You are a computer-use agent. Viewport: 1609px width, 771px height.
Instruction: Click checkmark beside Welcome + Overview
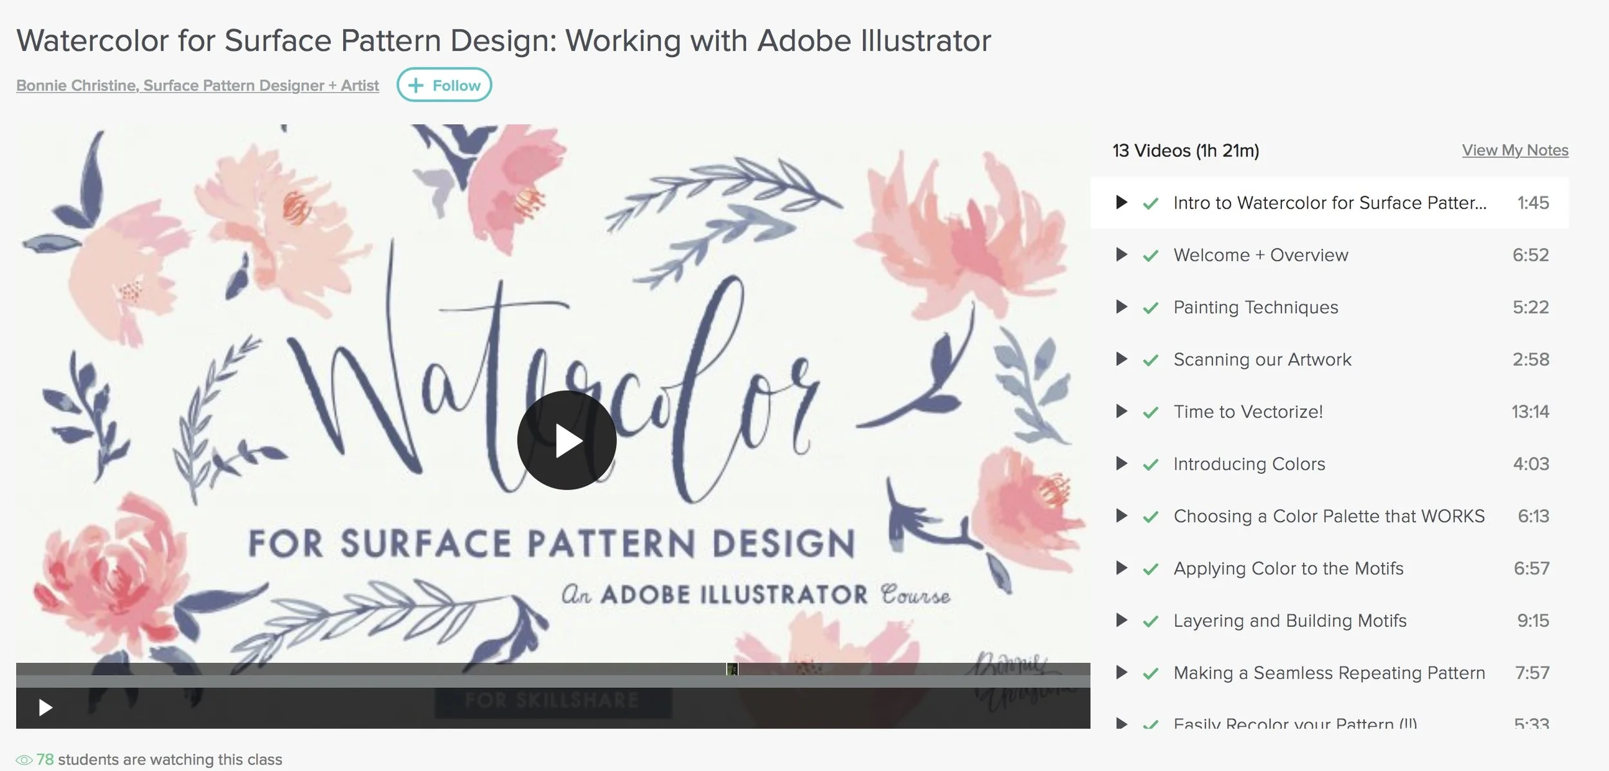tap(1150, 256)
